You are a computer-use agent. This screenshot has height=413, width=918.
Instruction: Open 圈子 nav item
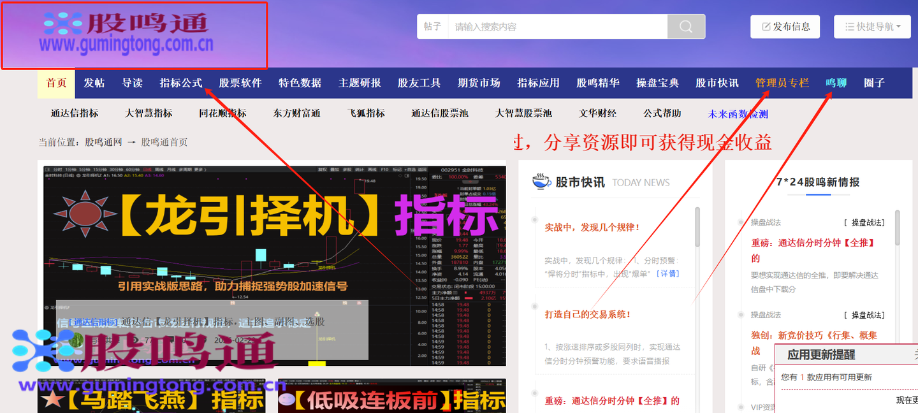875,83
